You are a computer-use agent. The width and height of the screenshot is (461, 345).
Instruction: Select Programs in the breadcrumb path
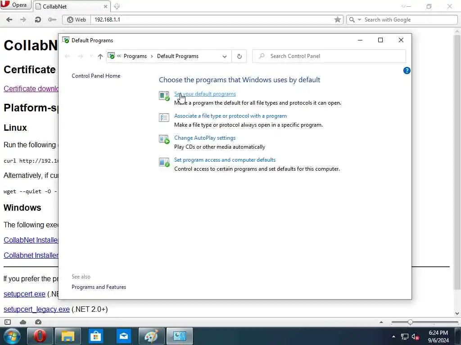click(135, 56)
